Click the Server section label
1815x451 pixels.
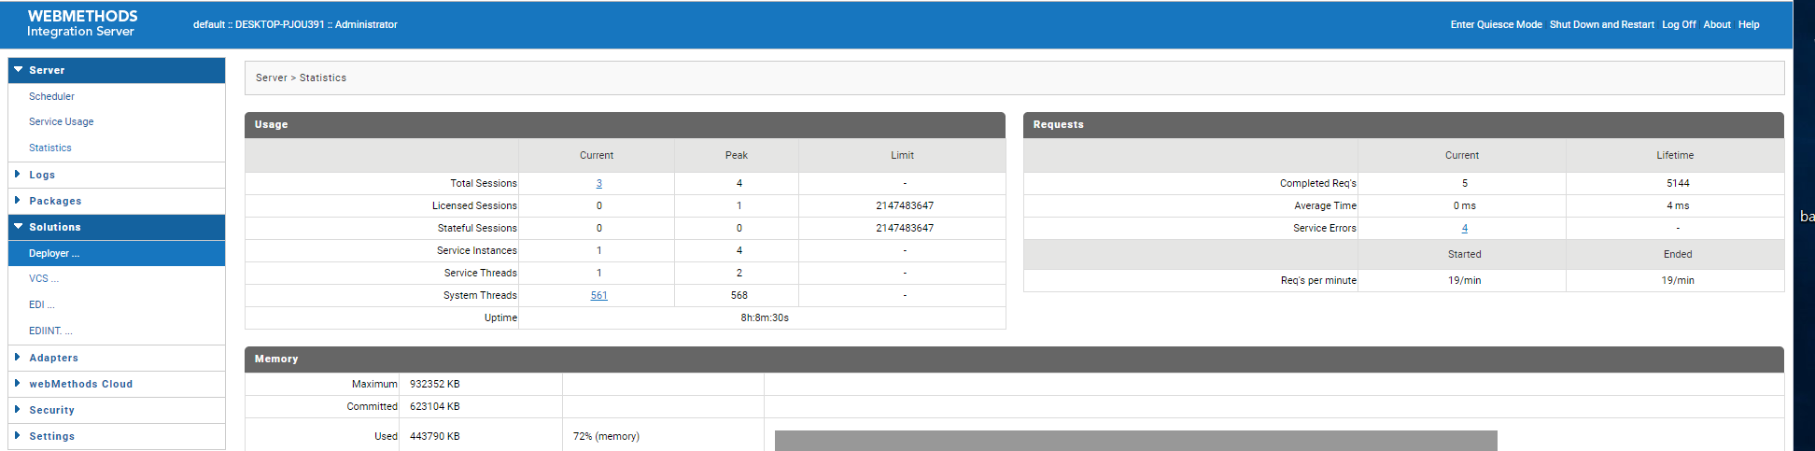pos(47,70)
